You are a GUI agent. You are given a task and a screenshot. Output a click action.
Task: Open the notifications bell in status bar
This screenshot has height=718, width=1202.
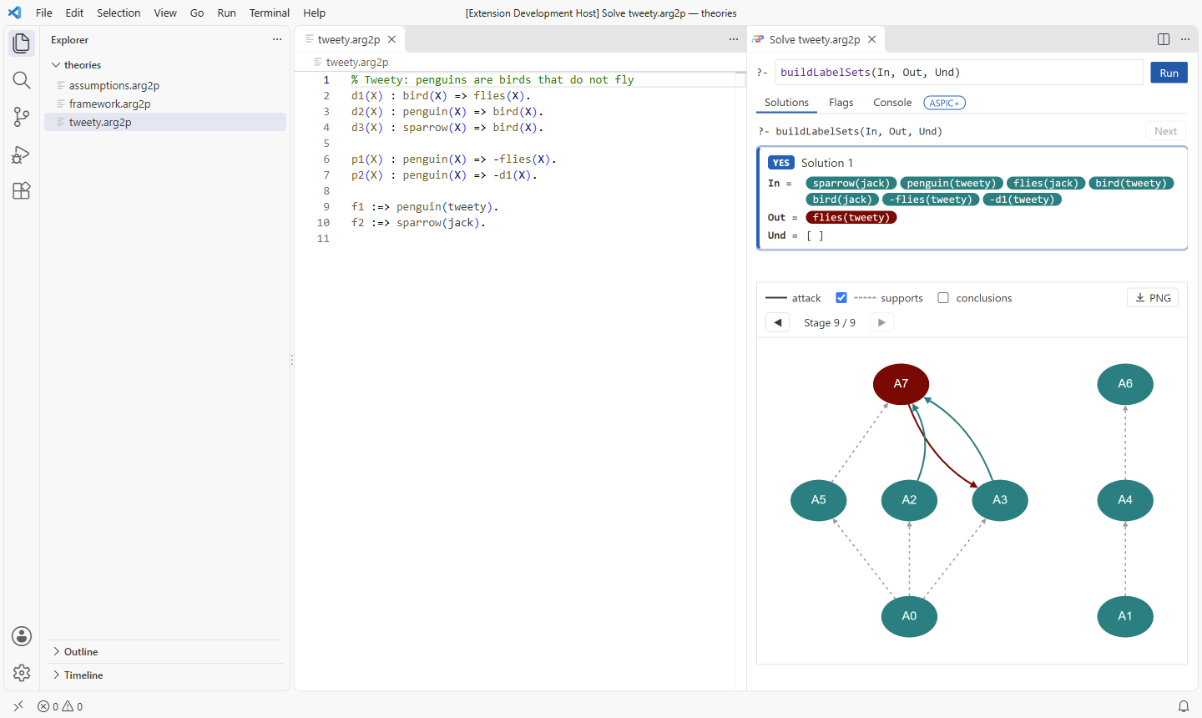(x=1184, y=706)
